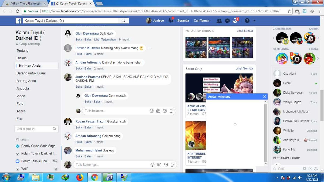Open notifications globe with badge 2
The height and width of the screenshot is (182, 324).
pos(235,20)
